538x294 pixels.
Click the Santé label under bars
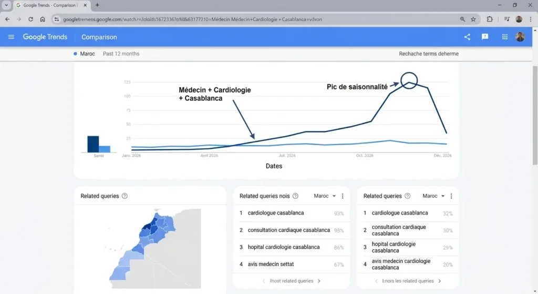(99, 156)
